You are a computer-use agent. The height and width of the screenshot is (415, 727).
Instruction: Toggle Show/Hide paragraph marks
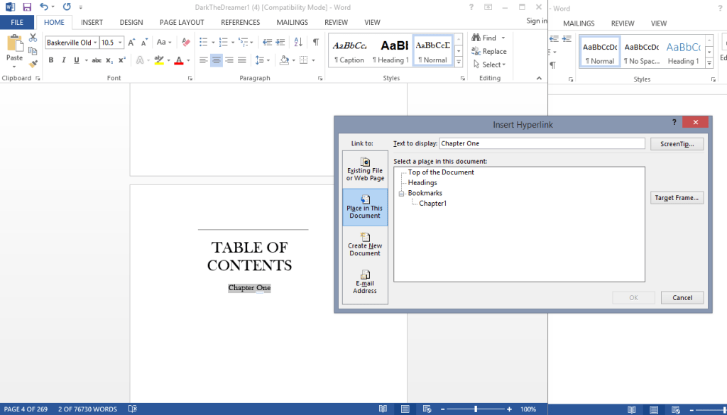315,41
